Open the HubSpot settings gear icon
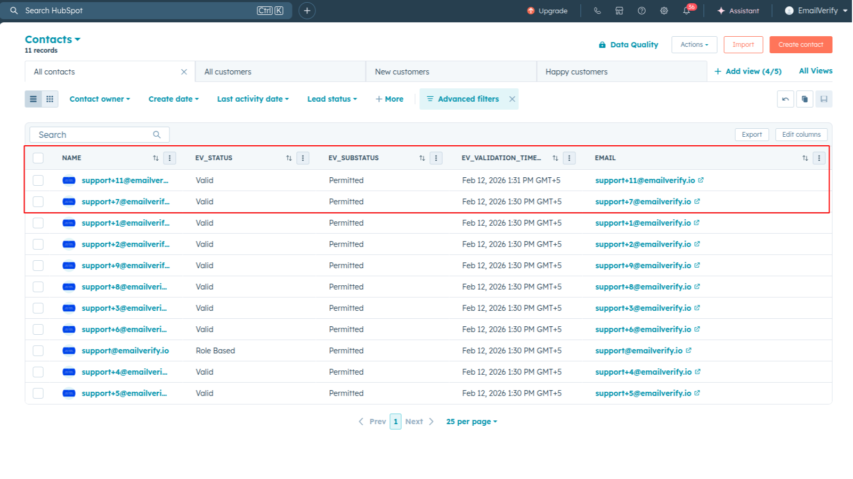Image resolution: width=853 pixels, height=479 pixels. pos(664,11)
